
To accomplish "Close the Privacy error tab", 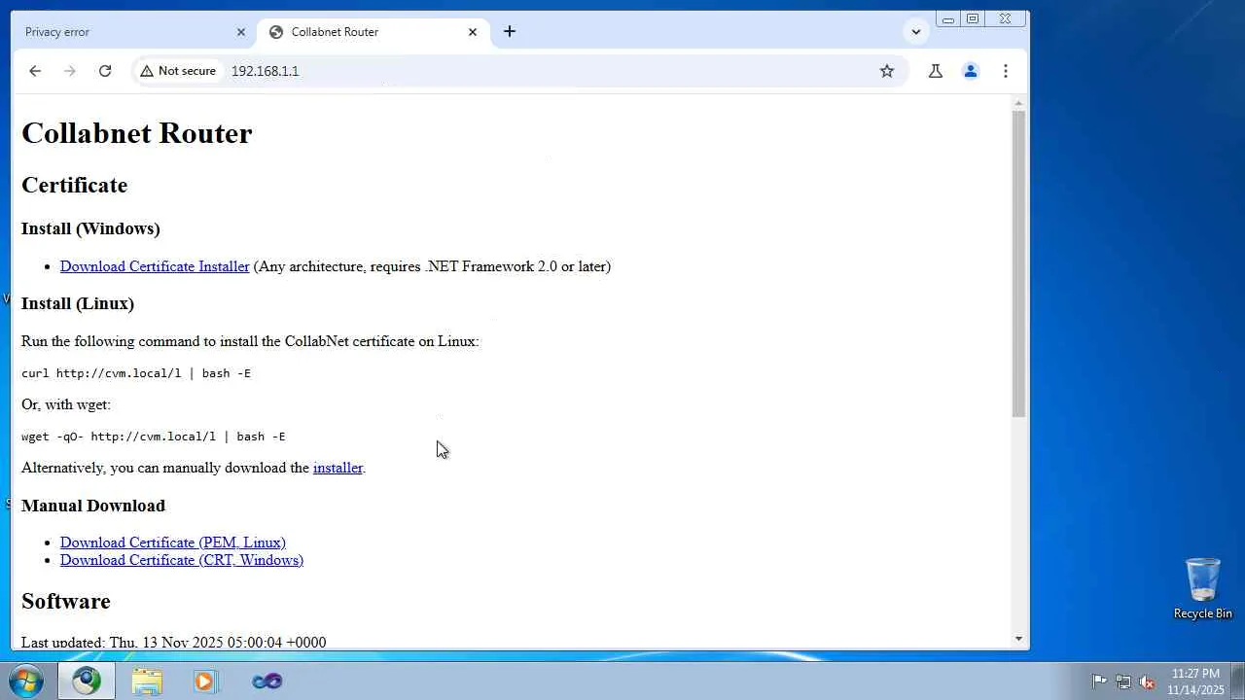I will [241, 32].
